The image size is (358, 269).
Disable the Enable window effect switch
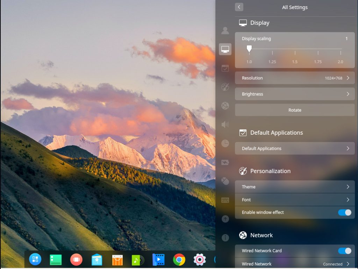tap(344, 212)
